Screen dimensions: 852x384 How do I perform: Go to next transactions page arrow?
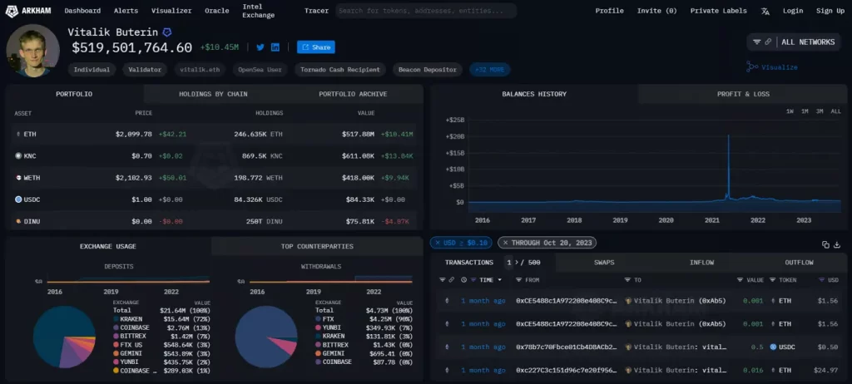517,263
